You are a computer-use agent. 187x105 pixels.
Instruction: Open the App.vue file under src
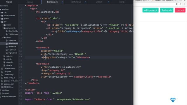(x=9, y=56)
